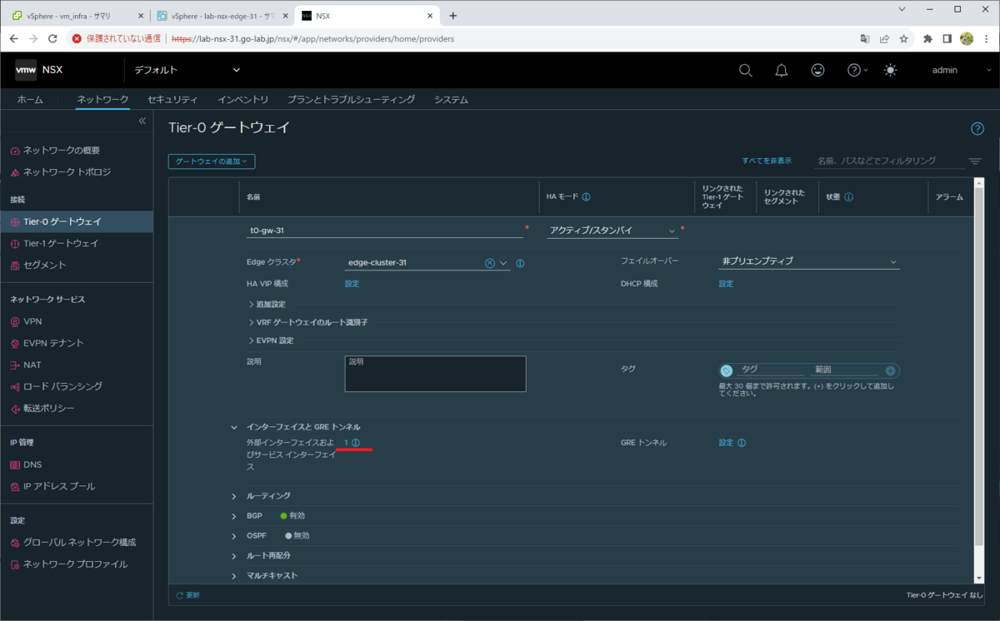Open フェイルオーバー 非プリエンプティブ dropdown
The height and width of the screenshot is (621, 1000).
click(809, 261)
